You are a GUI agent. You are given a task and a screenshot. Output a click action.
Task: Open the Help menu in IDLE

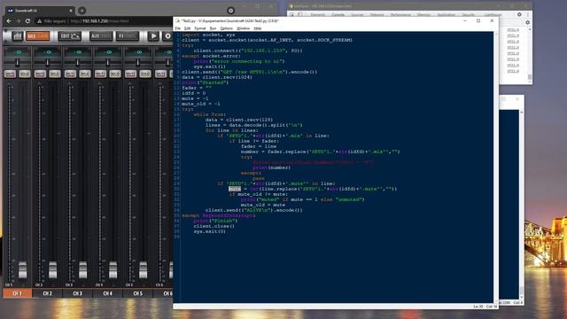click(257, 28)
